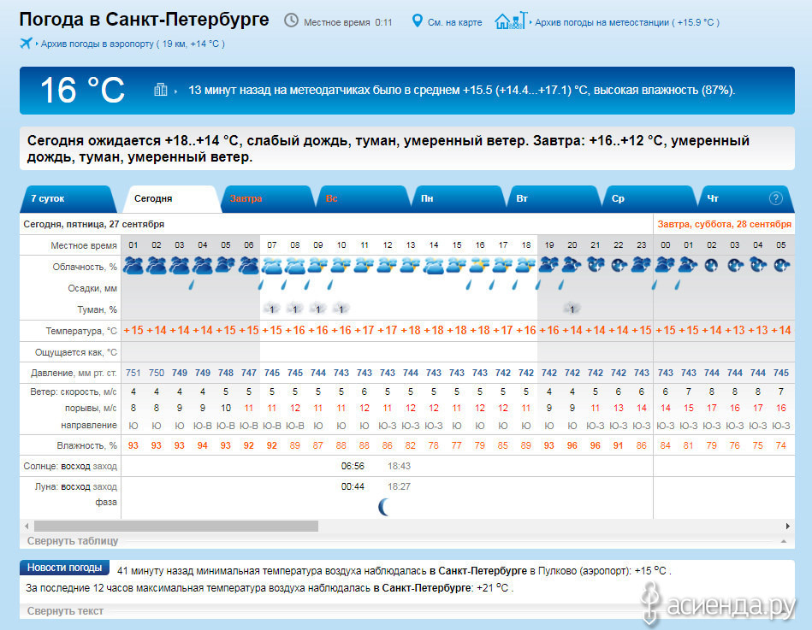
Task: Click the row label Туман, %
Action: [x=97, y=309]
